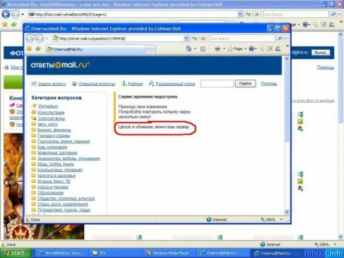This screenshot has height=258, width=344.
Task: Open the Открытые вопросы link
Action: (x=96, y=84)
